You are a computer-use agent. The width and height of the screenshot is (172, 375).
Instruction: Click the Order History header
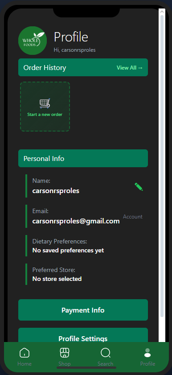83,67
